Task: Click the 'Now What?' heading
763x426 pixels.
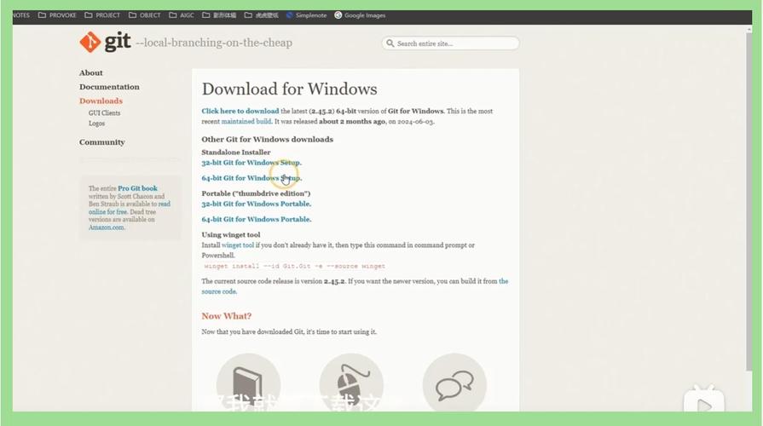Action: click(226, 316)
